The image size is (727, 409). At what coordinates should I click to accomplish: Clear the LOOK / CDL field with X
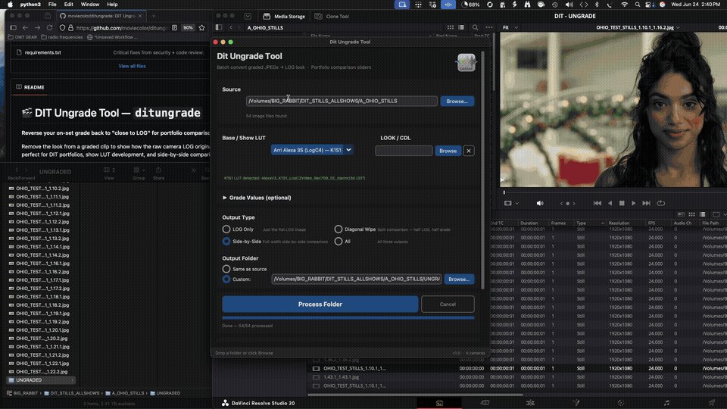pyautogui.click(x=469, y=151)
